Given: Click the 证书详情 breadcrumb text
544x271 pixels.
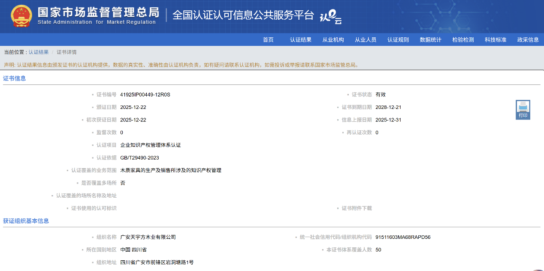Looking at the screenshot, I should [66, 52].
